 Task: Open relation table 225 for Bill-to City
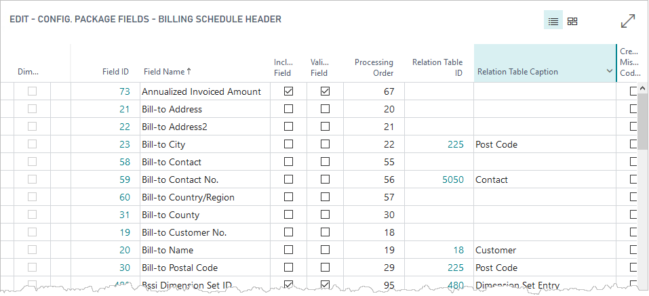[x=455, y=144]
